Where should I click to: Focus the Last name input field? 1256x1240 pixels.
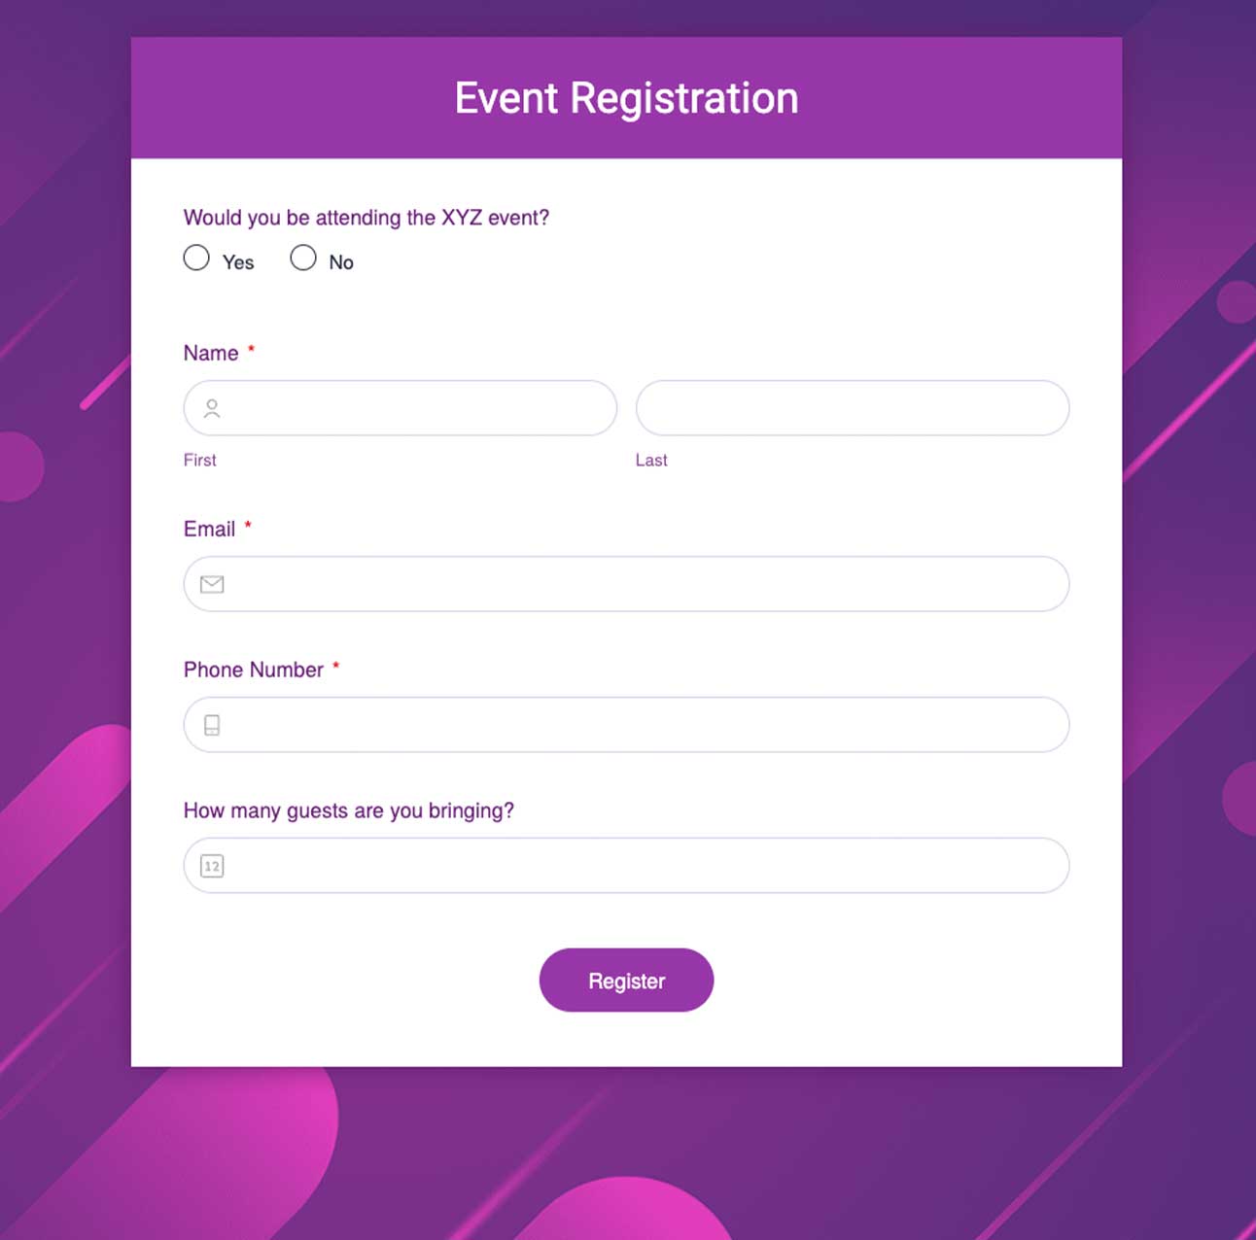(853, 408)
